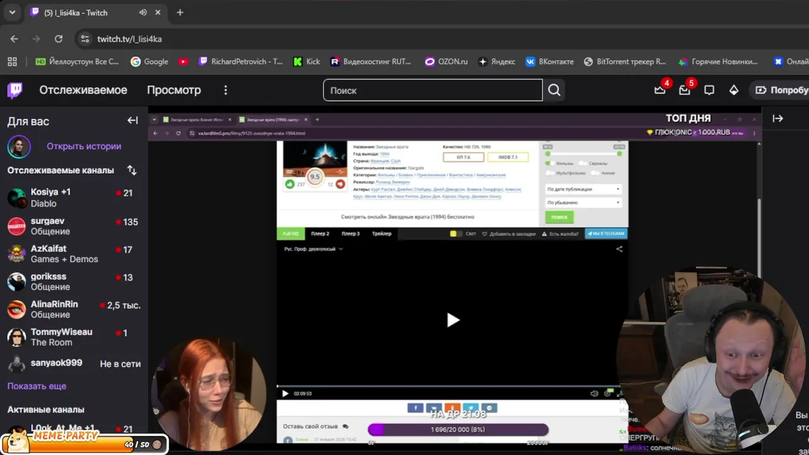Click the Попробу... button in Twitch header
The image size is (809, 455).
pos(782,90)
